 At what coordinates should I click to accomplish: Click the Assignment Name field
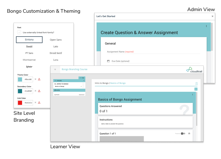pyautogui.click(x=154, y=52)
